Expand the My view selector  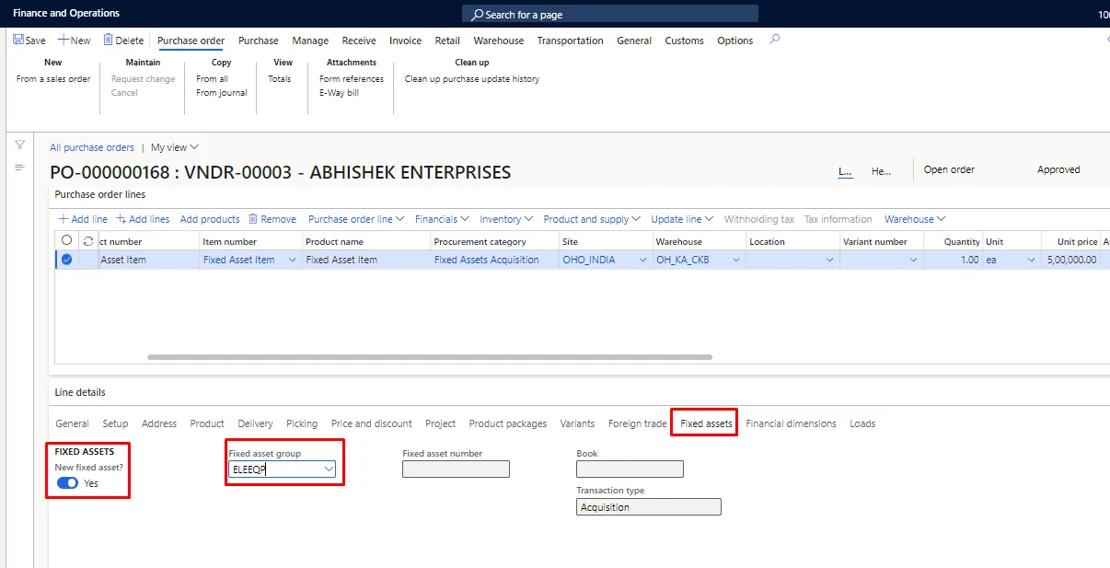tap(175, 147)
